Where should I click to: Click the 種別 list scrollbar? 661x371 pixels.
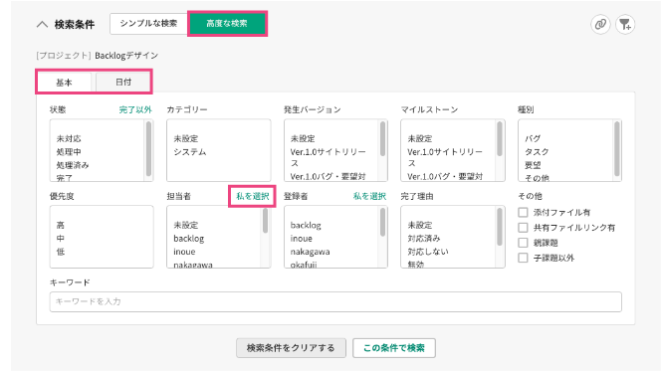(x=617, y=148)
